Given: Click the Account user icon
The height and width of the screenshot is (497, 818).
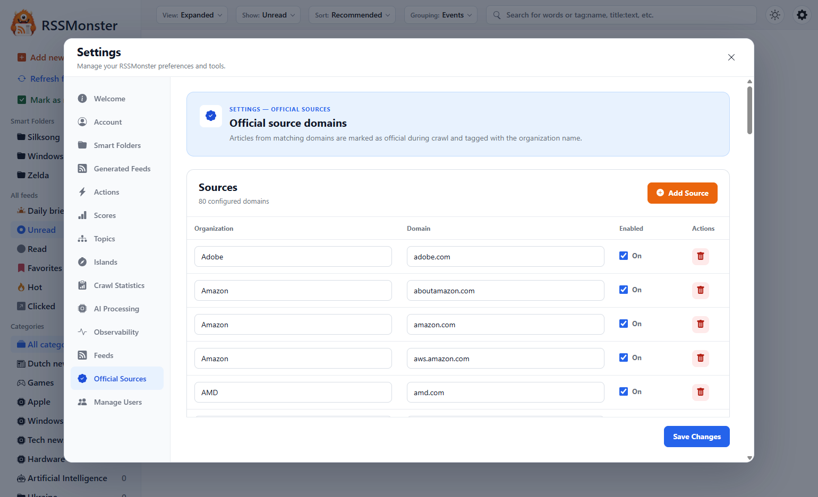Looking at the screenshot, I should pos(82,122).
